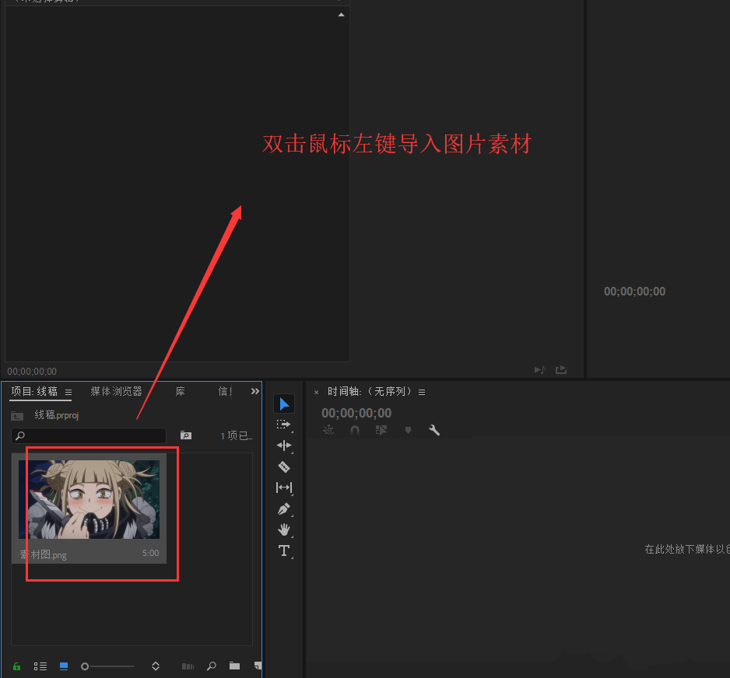Select the Type tool
The height and width of the screenshot is (678, 730).
(284, 550)
